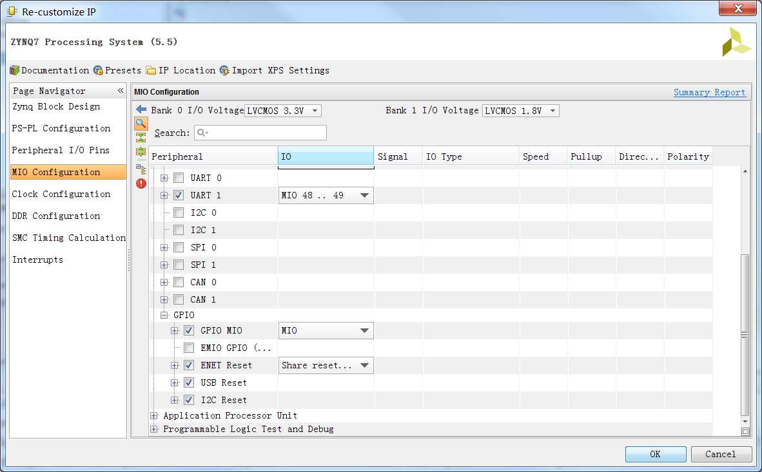
Task: Click the Search input field
Action: coord(260,133)
